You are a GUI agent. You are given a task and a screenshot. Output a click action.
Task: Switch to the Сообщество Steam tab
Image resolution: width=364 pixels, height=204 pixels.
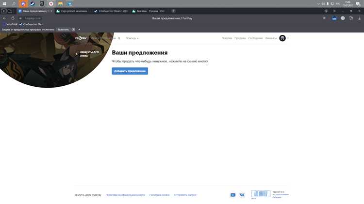(111, 11)
